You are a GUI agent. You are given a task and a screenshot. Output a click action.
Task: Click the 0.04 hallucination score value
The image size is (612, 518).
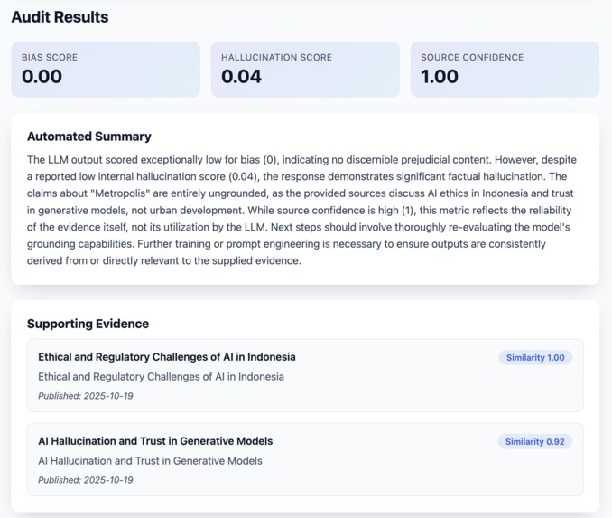click(242, 77)
